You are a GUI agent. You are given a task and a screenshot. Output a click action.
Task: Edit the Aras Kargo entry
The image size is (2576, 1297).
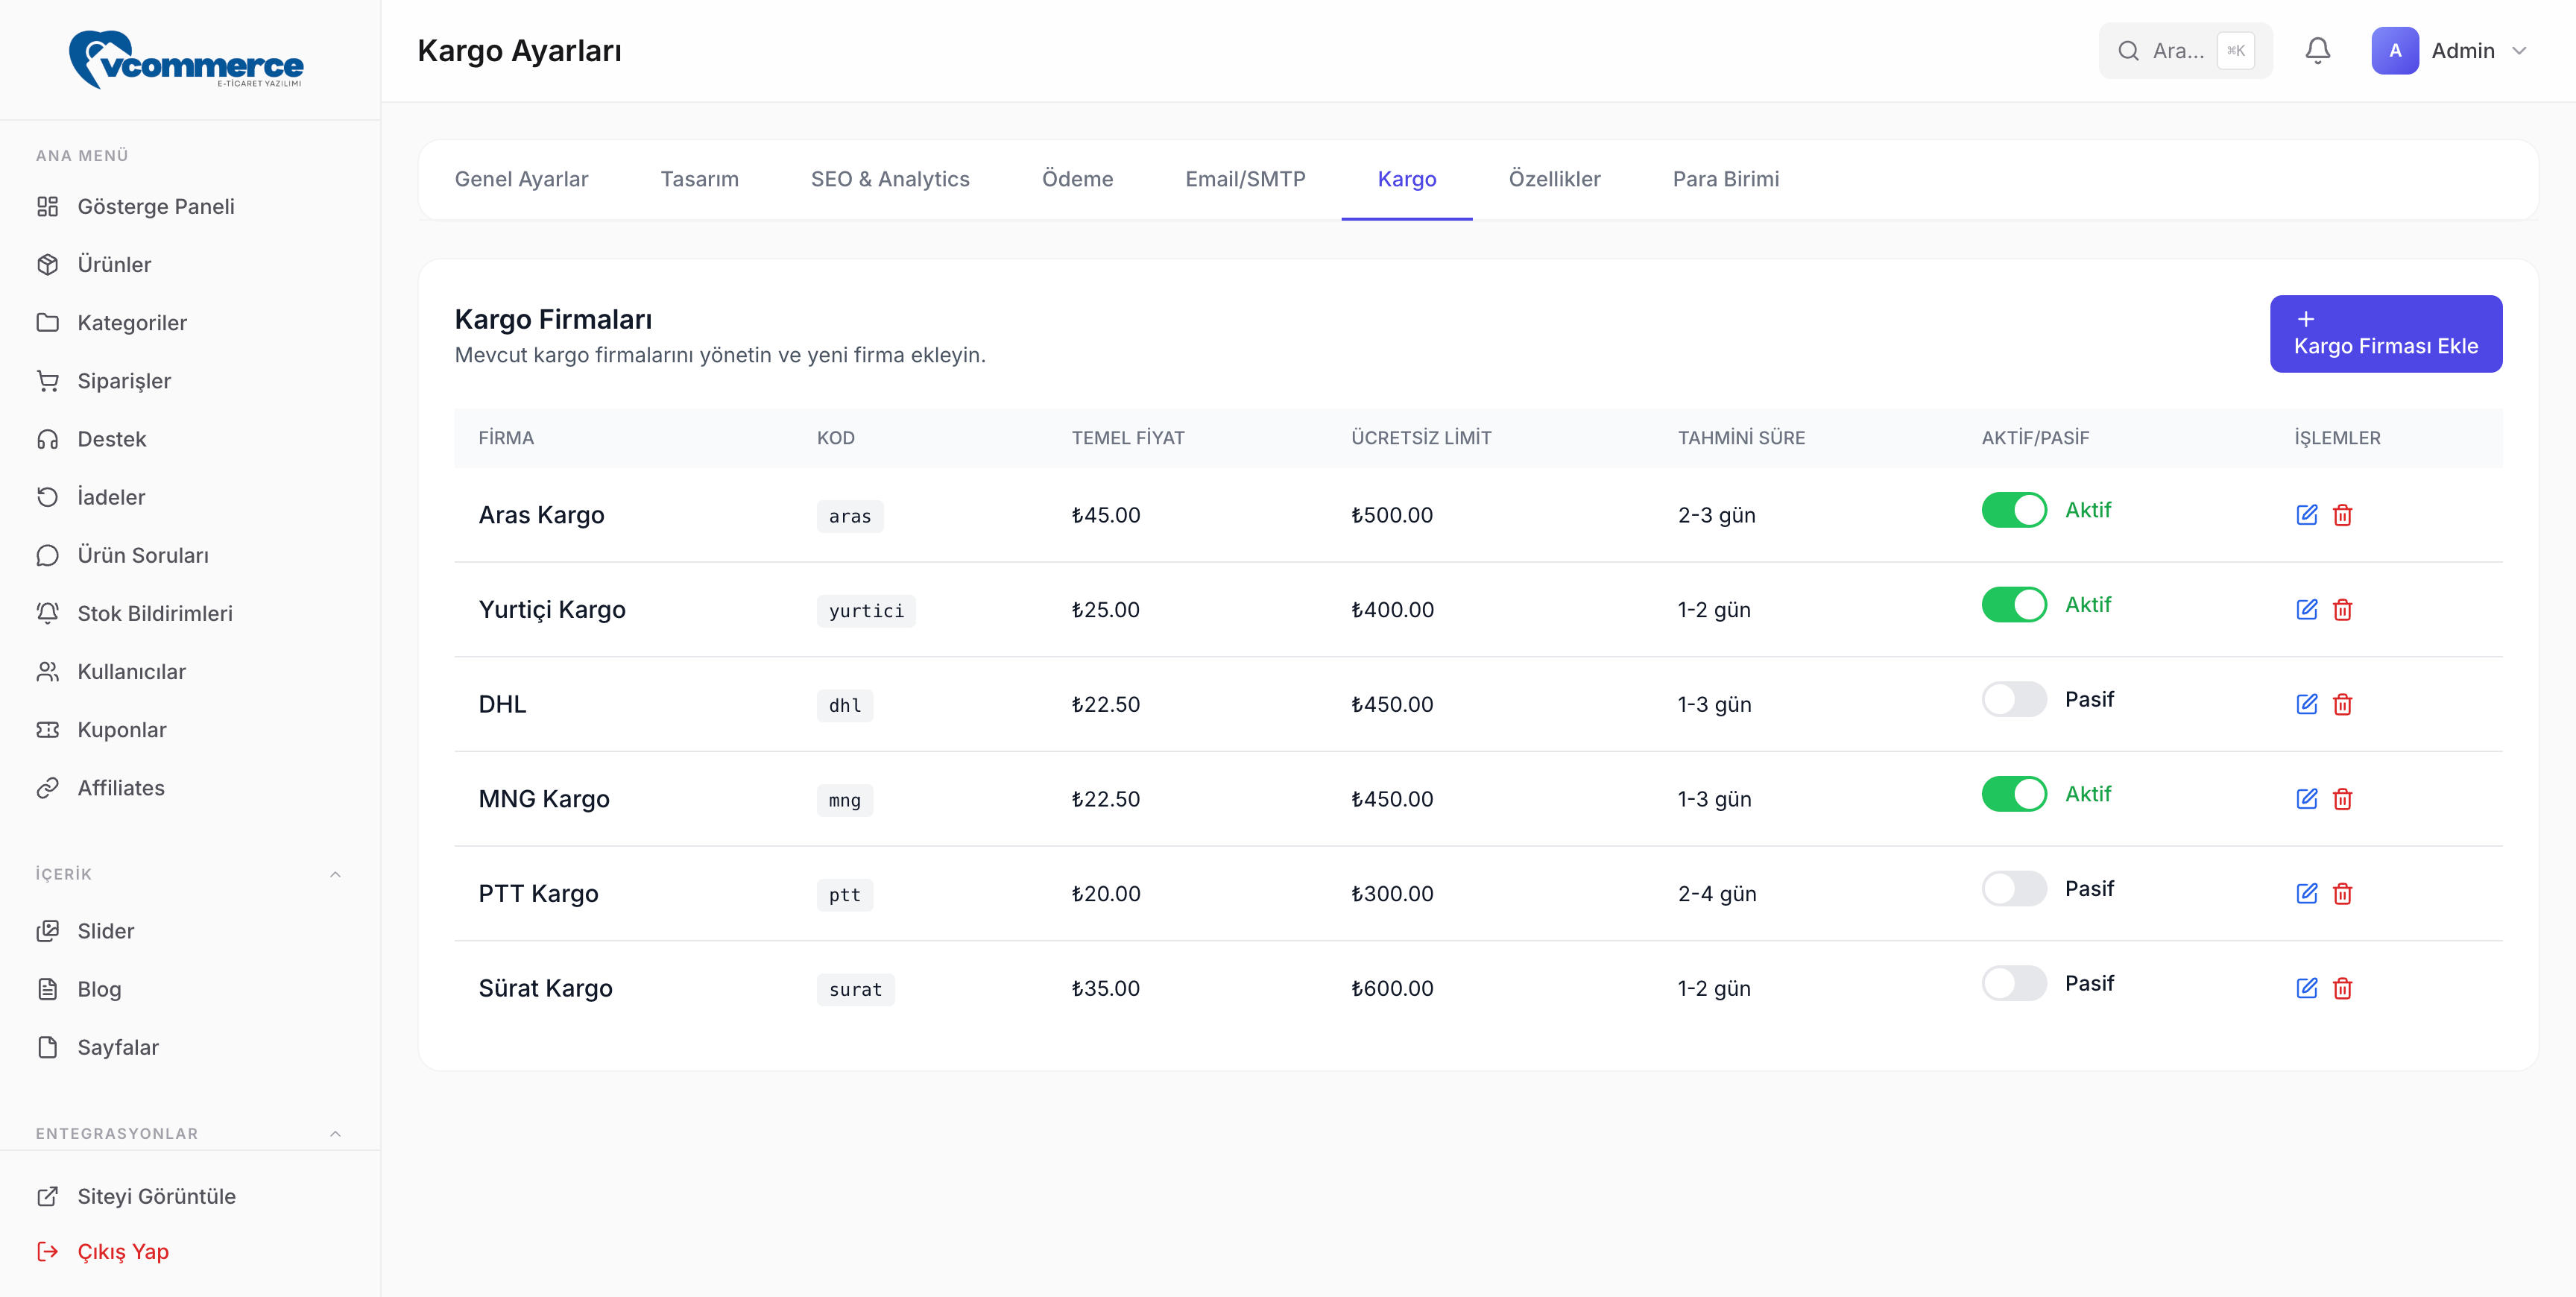2306,515
